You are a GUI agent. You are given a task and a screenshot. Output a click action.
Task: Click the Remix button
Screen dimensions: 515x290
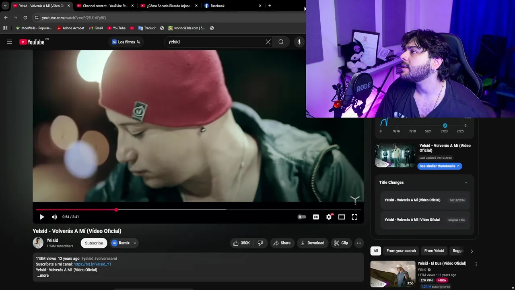[x=121, y=243]
